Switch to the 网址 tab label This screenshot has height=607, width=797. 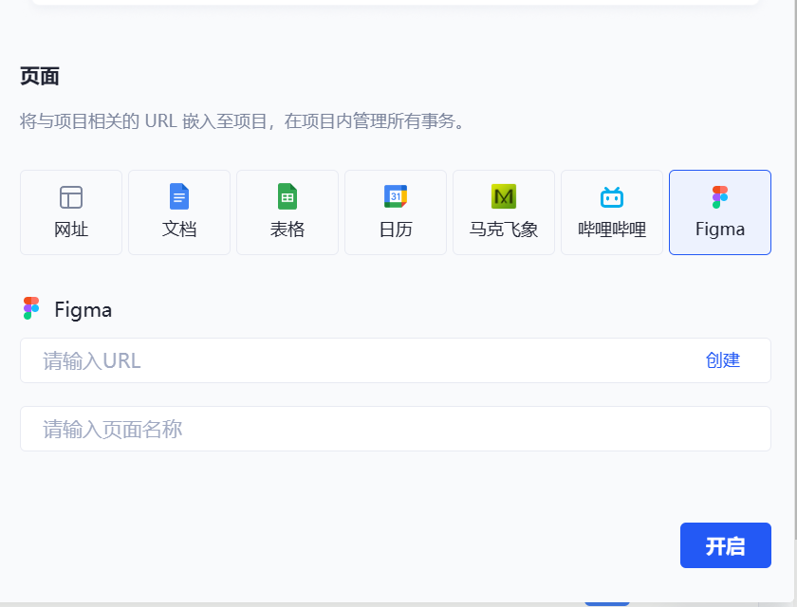coord(71,230)
